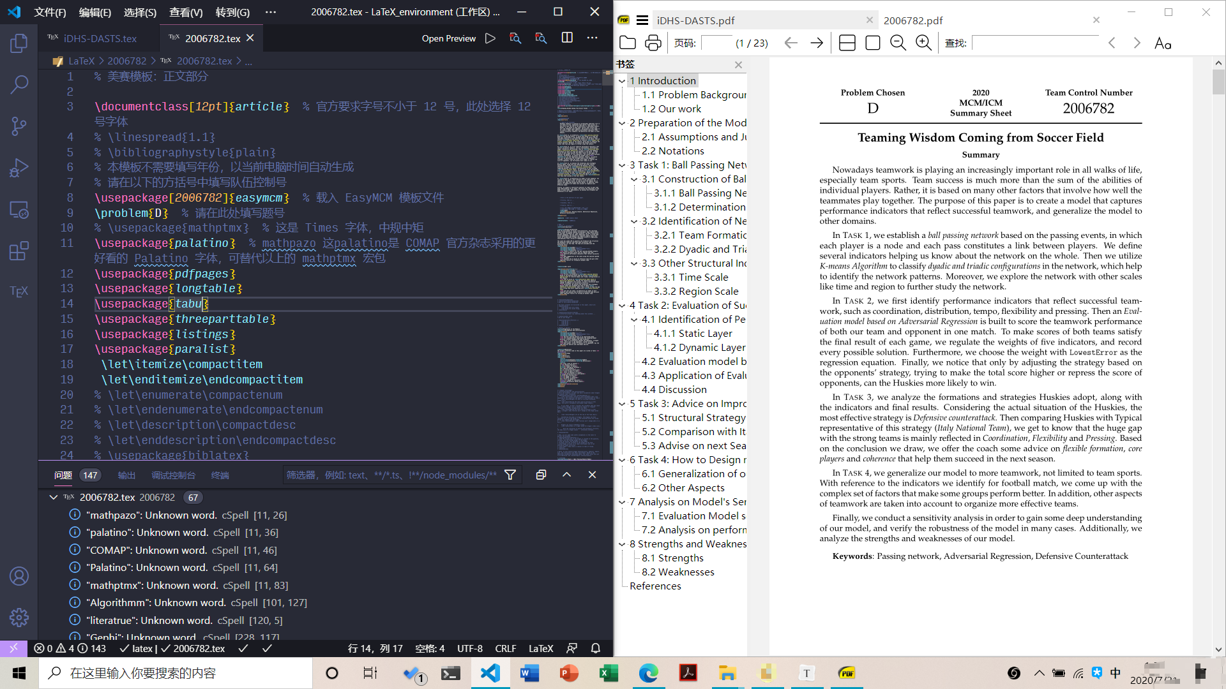Switch PDF to continuous page layout mode
The width and height of the screenshot is (1226, 689).
847,43
